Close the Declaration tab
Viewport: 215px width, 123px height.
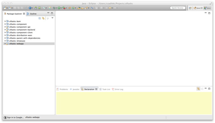pyautogui.click(x=96, y=89)
